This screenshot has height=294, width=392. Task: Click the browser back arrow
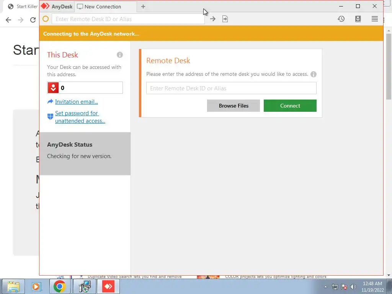[x=8, y=20]
